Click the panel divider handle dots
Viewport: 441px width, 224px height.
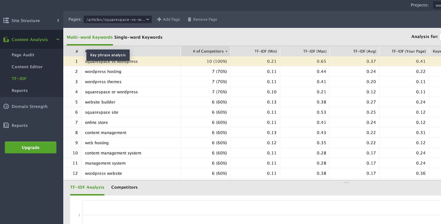[x=346, y=182]
